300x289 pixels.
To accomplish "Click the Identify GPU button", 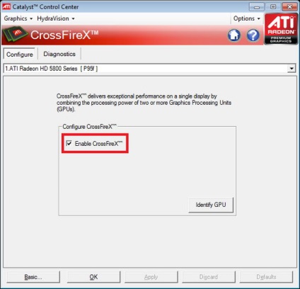I will [x=211, y=205].
